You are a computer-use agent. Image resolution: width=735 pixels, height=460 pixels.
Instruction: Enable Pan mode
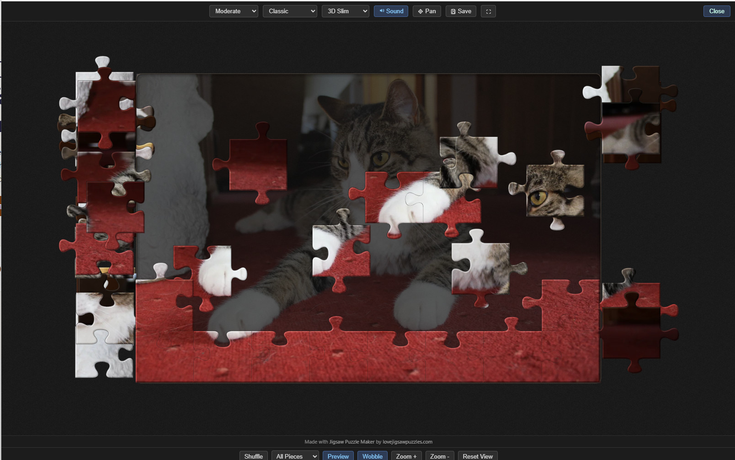coord(426,11)
